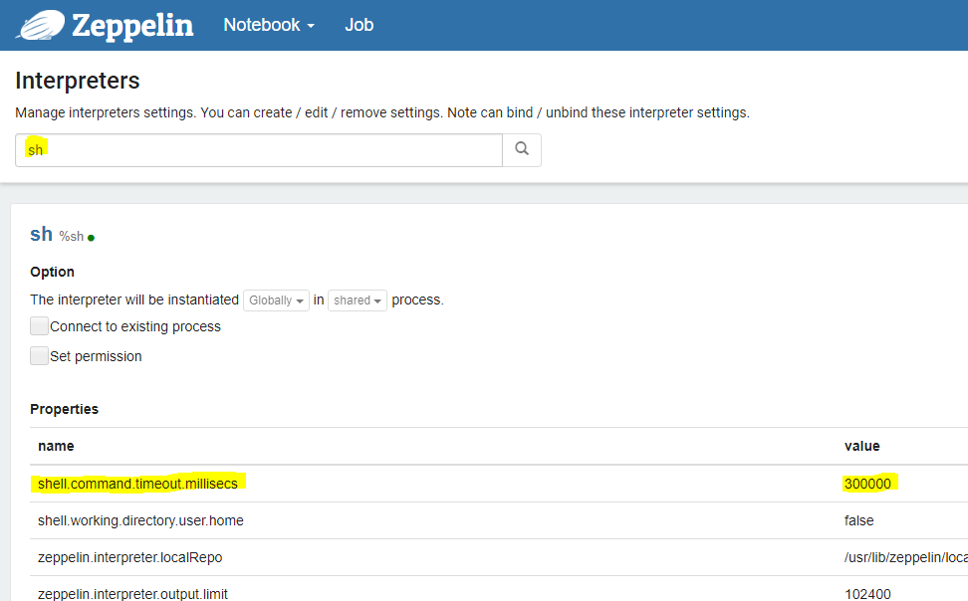Viewport: 968px width, 601px height.
Task: Click the magnifier search button
Action: (522, 150)
